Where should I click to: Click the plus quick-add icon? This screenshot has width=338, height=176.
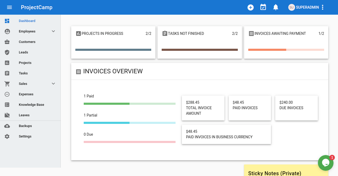(251, 7)
